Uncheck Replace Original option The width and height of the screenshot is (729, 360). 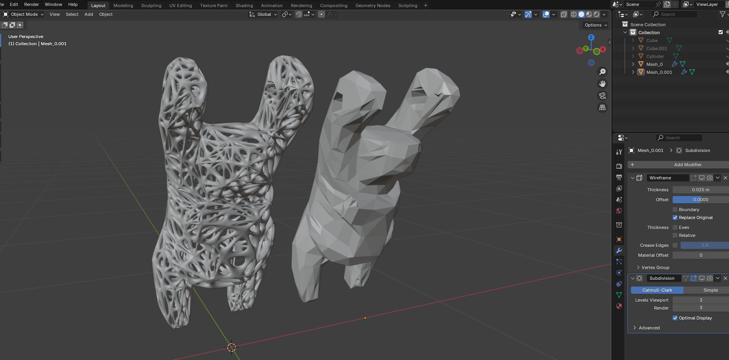click(675, 218)
